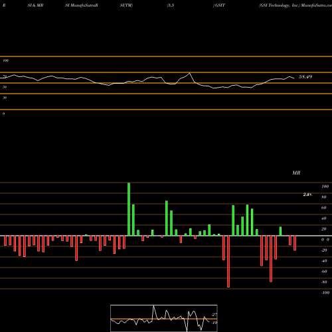Click the GSIT ticker header text
This screenshot has width=332, height=332.
[219, 5]
